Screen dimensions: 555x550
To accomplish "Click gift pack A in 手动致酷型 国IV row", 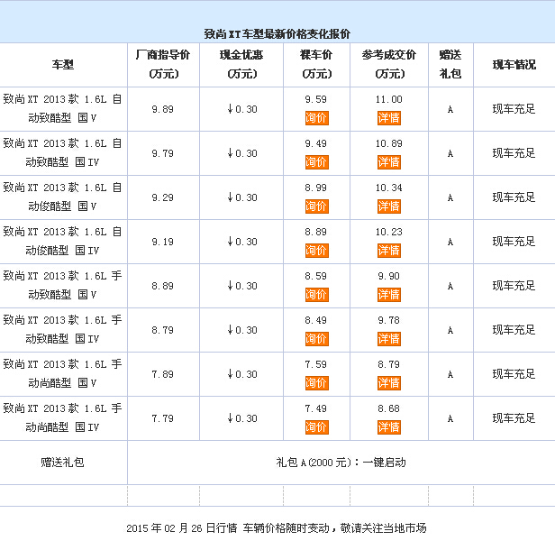I will [450, 330].
